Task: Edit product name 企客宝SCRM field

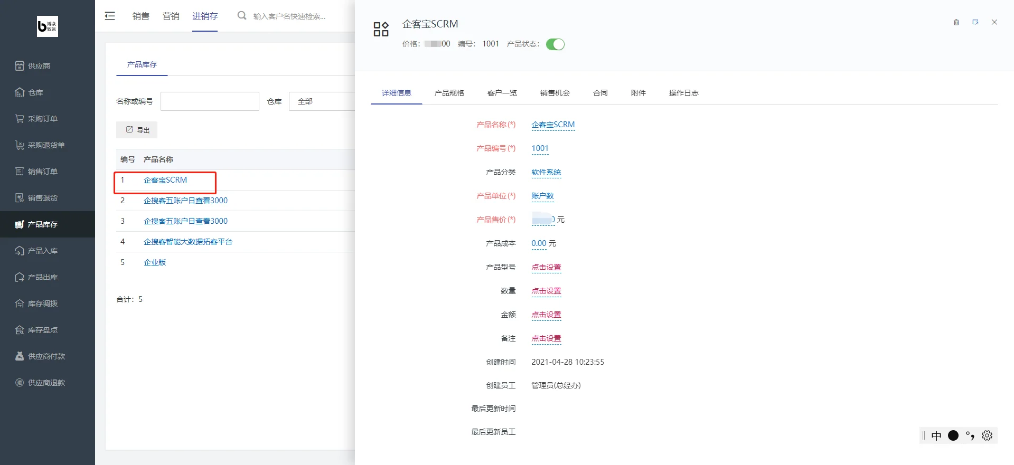Action: 553,125
